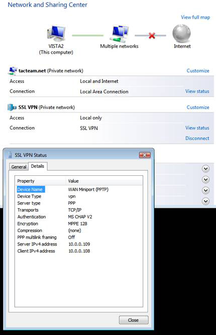The width and height of the screenshot is (216, 335).
Task: Click the Local Area Connection text
Action: click(104, 91)
